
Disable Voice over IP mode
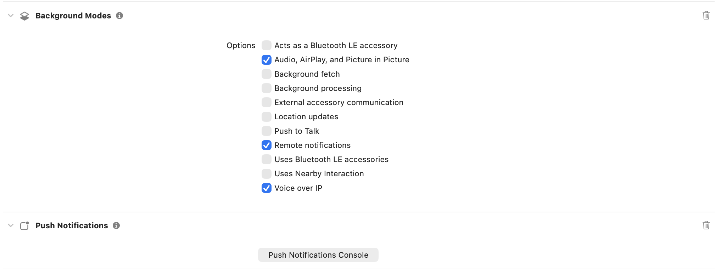click(x=266, y=188)
